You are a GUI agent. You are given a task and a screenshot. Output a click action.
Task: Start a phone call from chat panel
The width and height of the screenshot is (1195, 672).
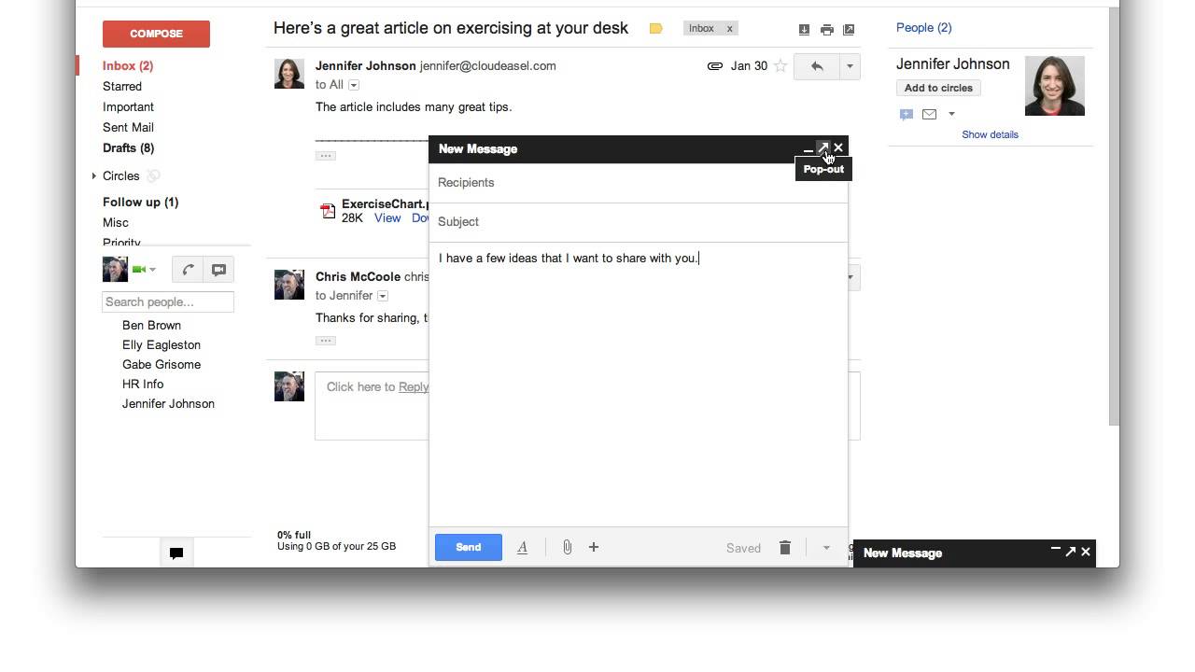pyautogui.click(x=188, y=270)
